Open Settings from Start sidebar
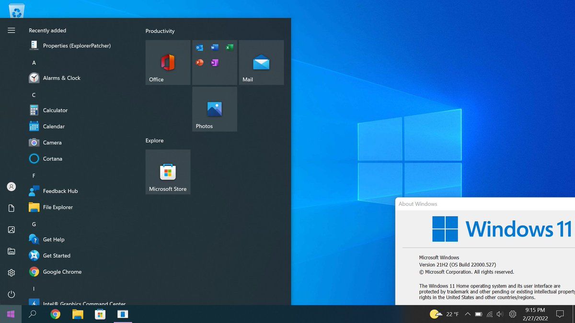This screenshot has height=323, width=575. pos(11,273)
